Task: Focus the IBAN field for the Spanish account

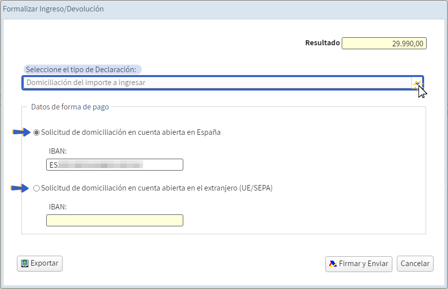Action: click(114, 165)
